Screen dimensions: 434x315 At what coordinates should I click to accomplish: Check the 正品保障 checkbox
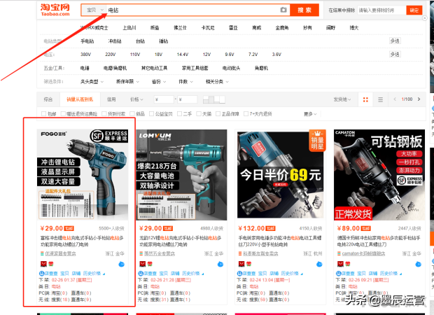[218, 114]
